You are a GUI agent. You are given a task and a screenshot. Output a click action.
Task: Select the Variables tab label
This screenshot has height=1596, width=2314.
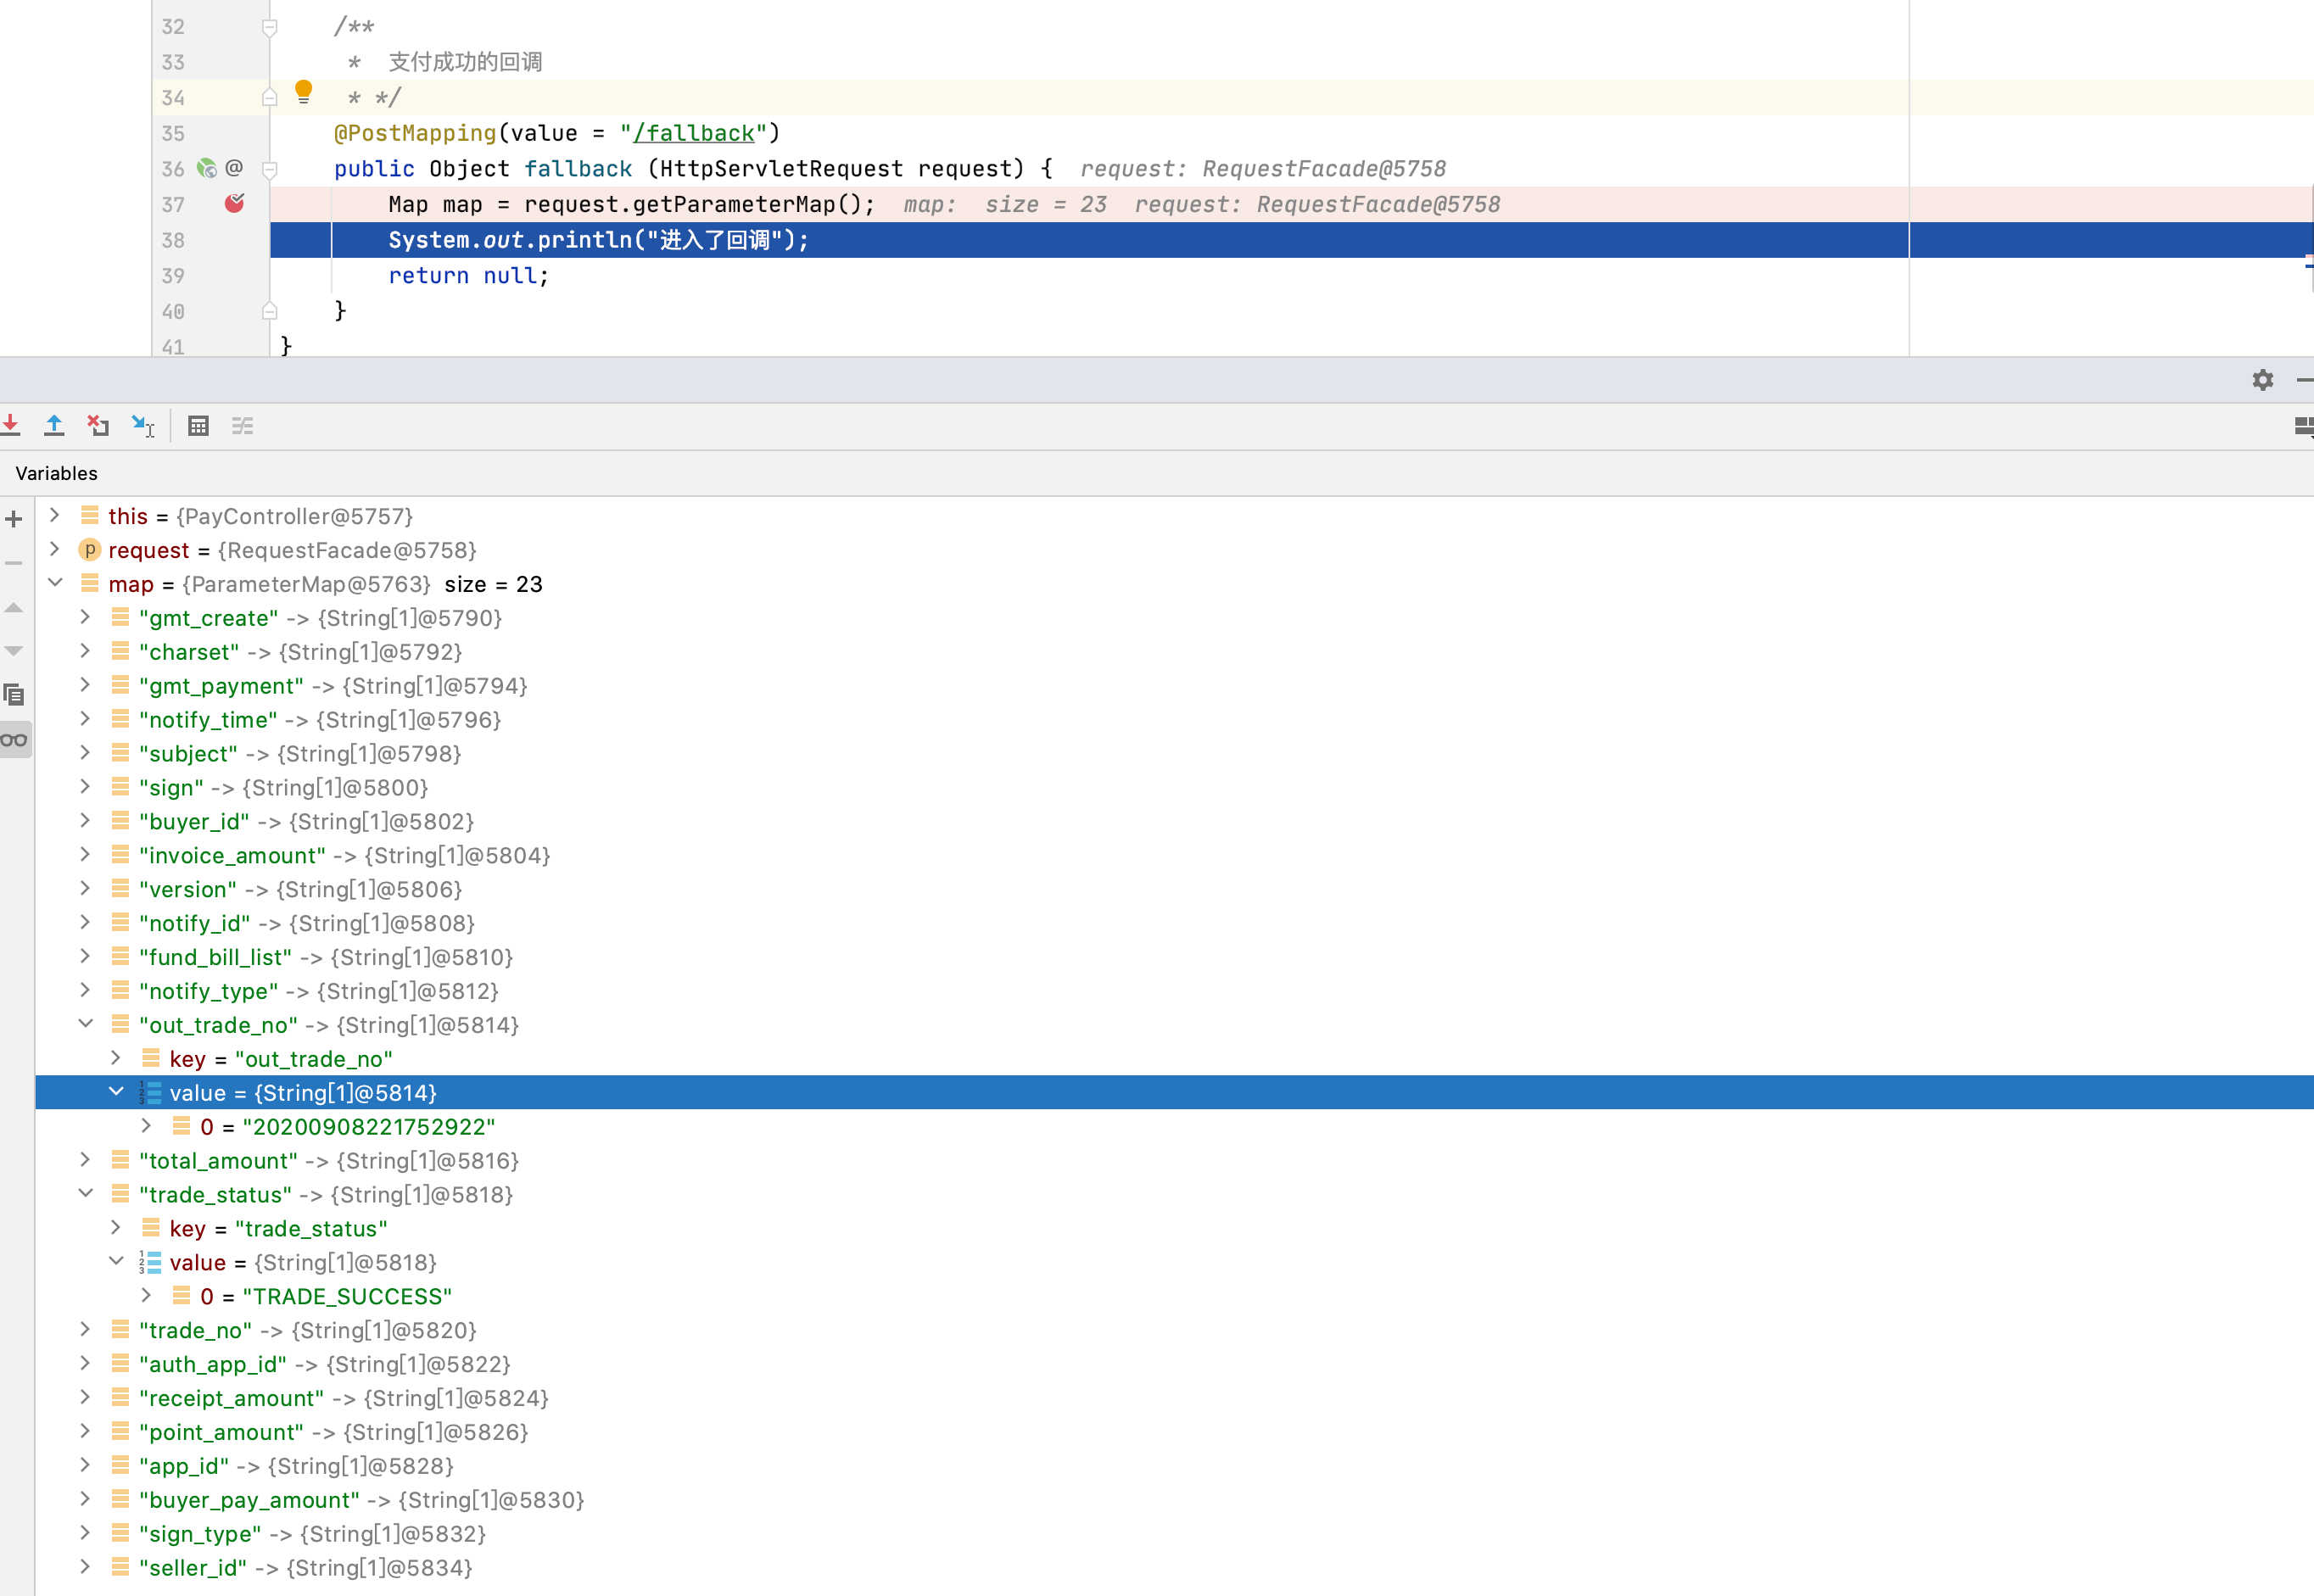click(x=57, y=473)
